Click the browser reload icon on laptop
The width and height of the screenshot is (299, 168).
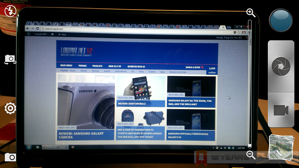click(x=37, y=28)
